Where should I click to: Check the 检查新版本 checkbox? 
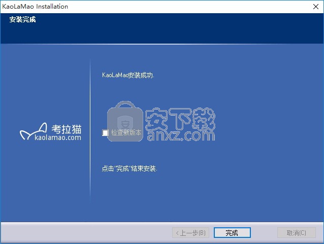pyautogui.click(x=106, y=133)
